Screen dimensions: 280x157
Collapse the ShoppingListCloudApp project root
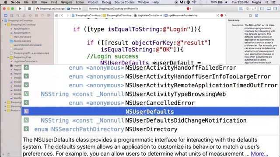(3, 20)
